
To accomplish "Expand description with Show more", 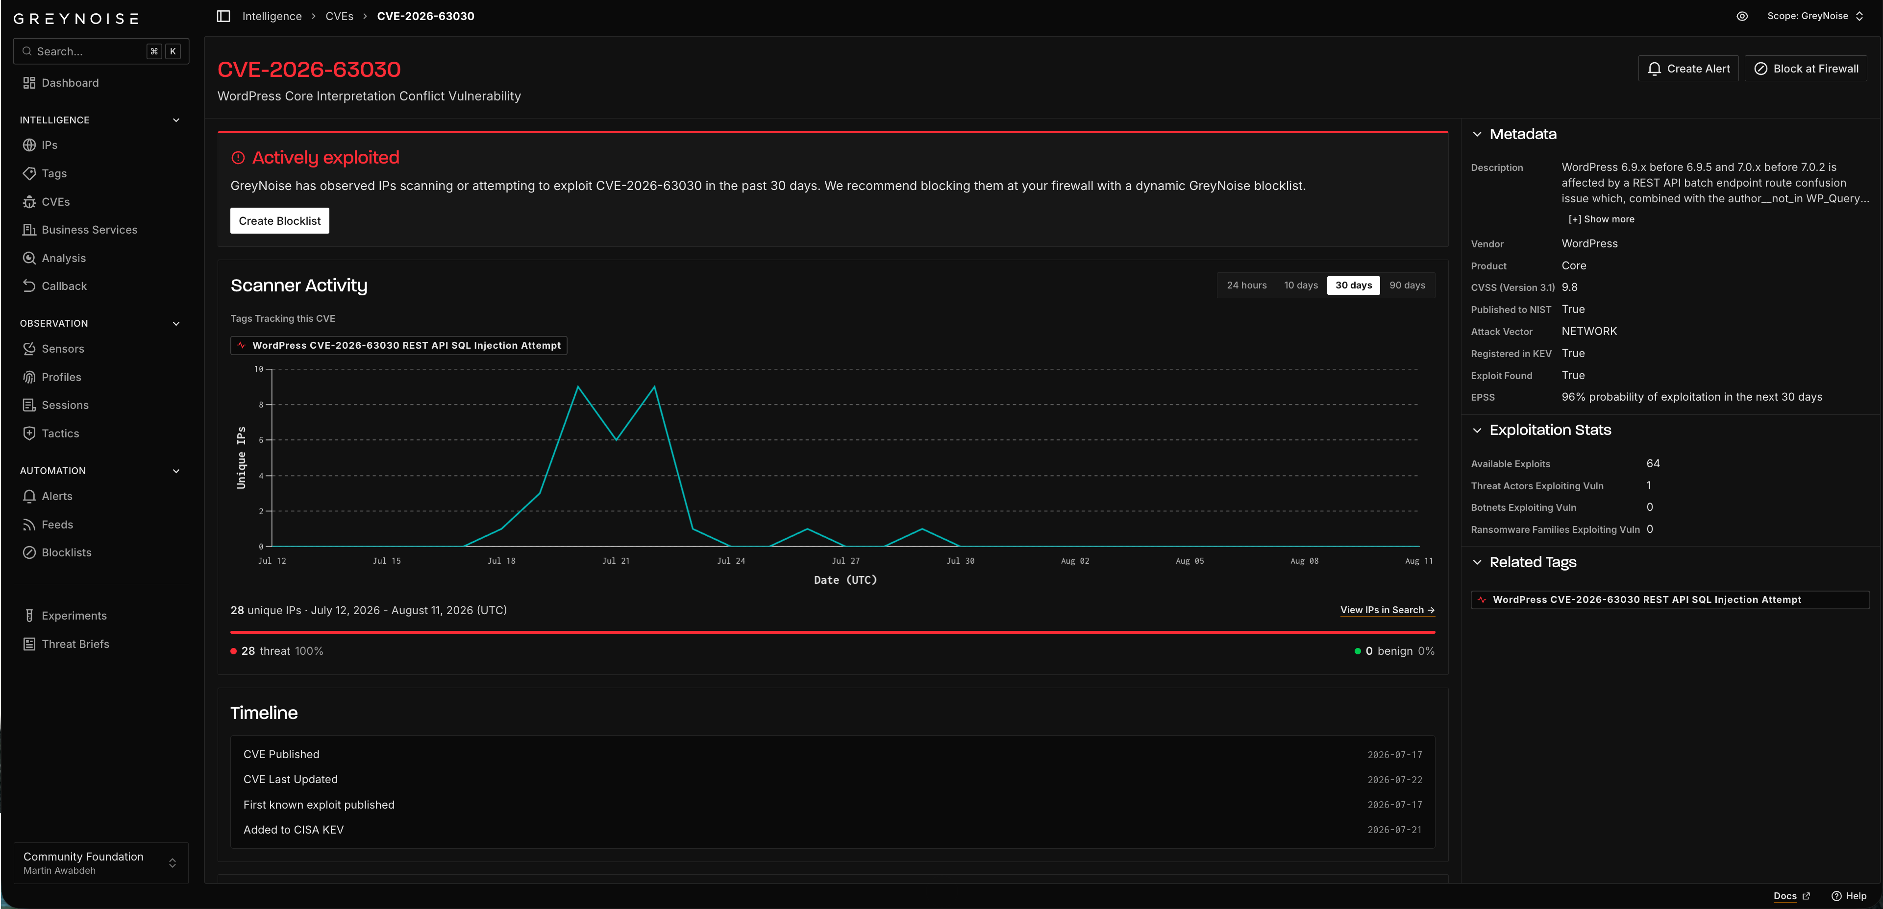I will tap(1602, 219).
